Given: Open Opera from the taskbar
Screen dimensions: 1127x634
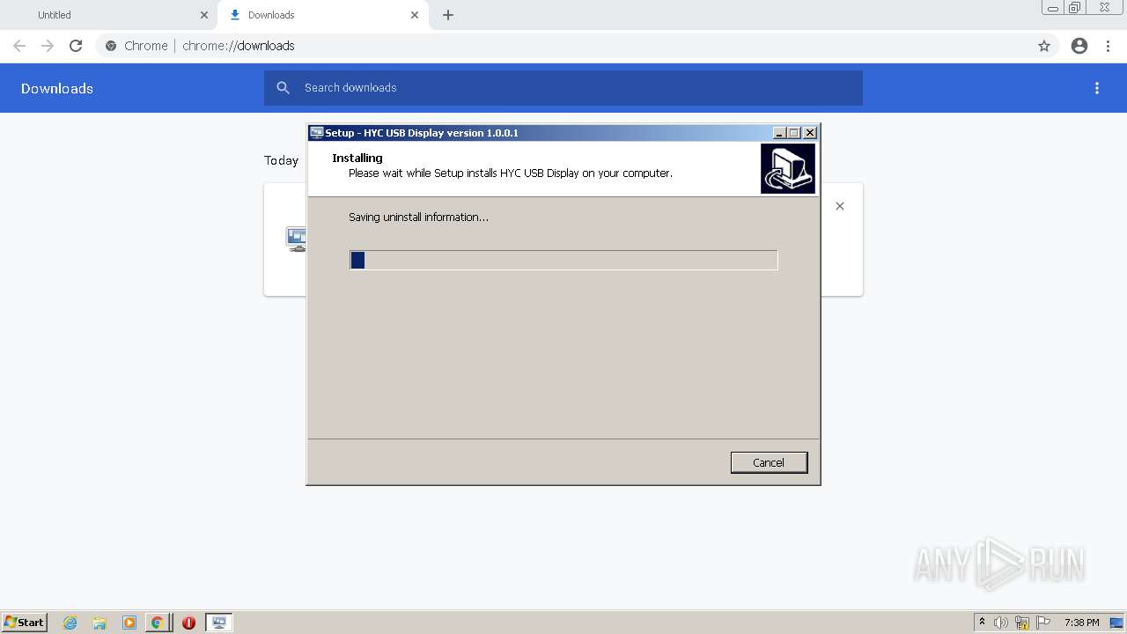Looking at the screenshot, I should click(x=188, y=623).
